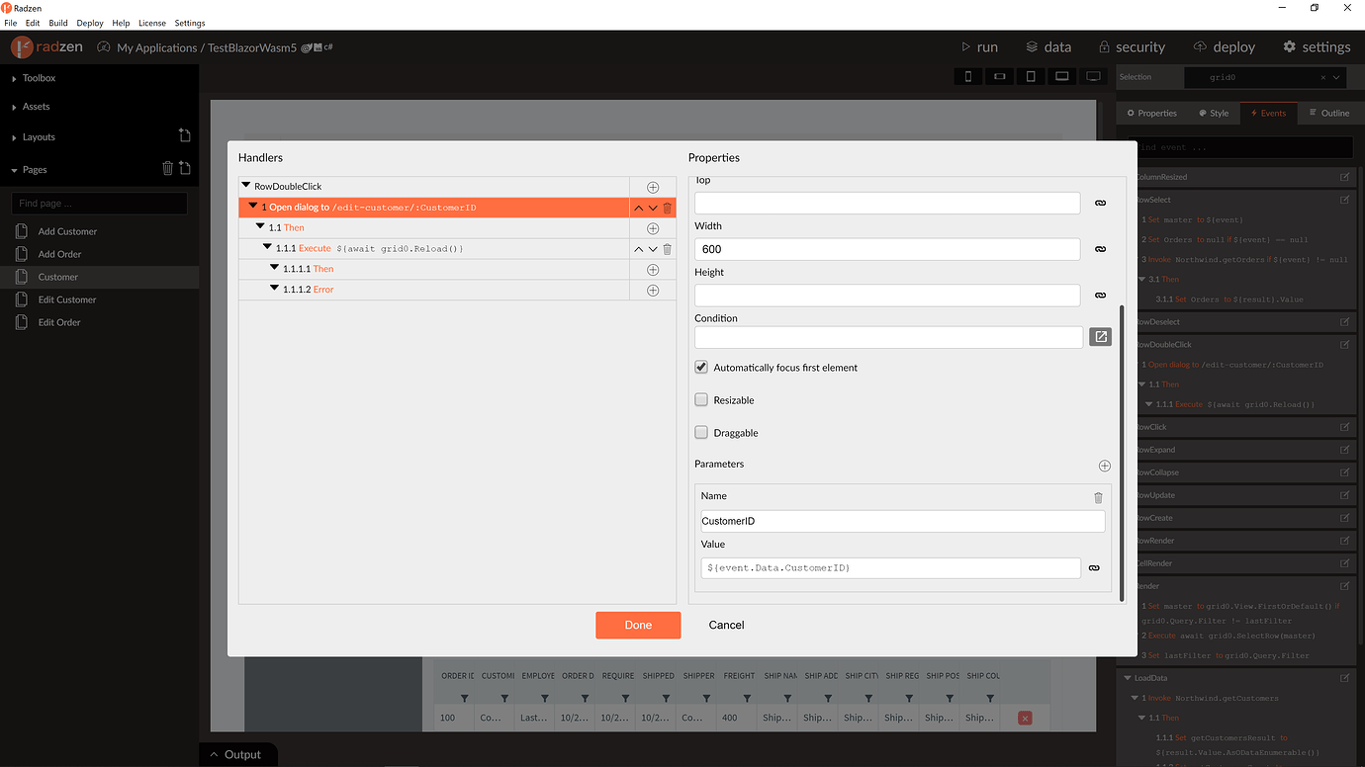Screen dimensions: 1365x767
Task: Open the Edit Customer page
Action: coord(68,299)
